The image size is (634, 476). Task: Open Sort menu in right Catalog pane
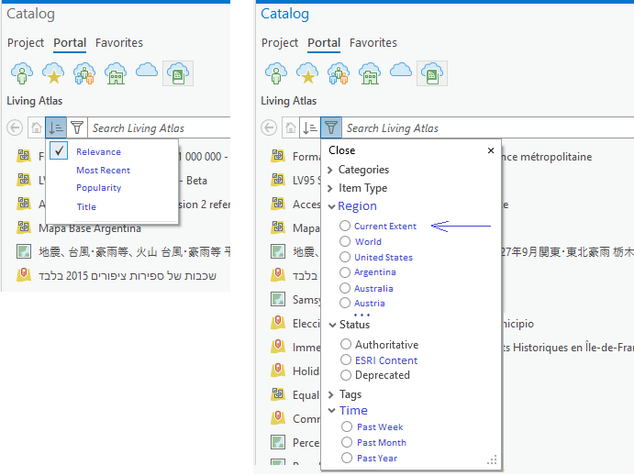(x=310, y=127)
